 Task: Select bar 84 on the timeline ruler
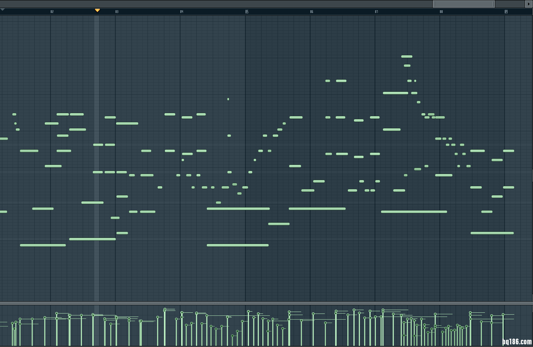[x=182, y=12]
